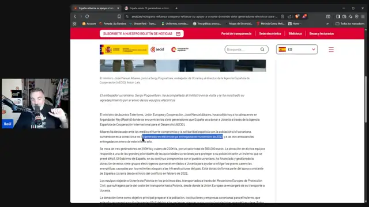Screen dimensions: 369x207
Task: Click the italic 'El embajador ucraniano' text
Action: tap(172, 98)
